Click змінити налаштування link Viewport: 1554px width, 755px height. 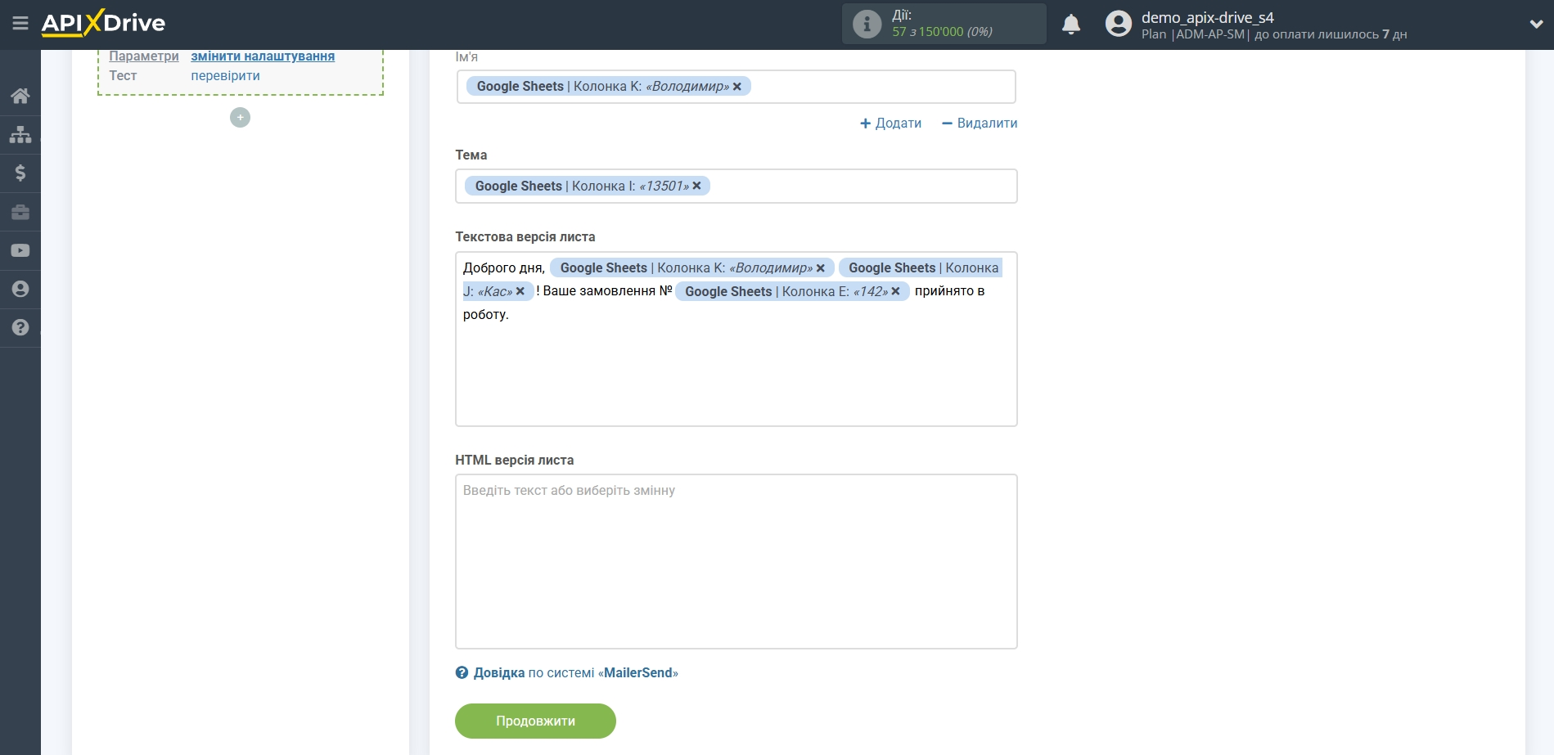tap(263, 56)
